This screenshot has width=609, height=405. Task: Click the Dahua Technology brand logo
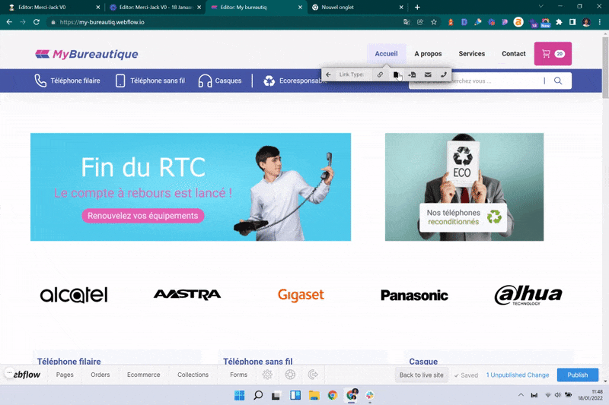tap(528, 295)
